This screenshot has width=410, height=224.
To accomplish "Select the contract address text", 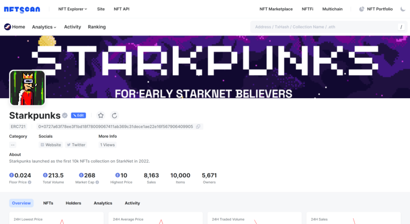I will coord(115,127).
